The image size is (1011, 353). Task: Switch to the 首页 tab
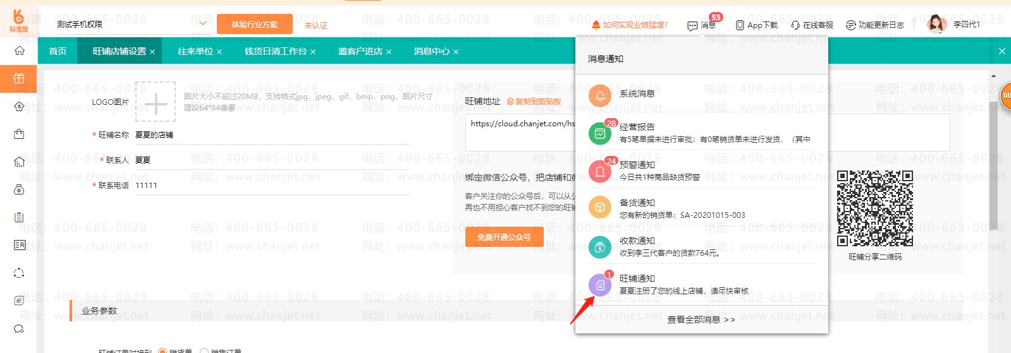coord(58,51)
